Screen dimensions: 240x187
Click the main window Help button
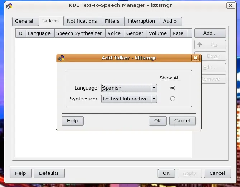point(20,173)
